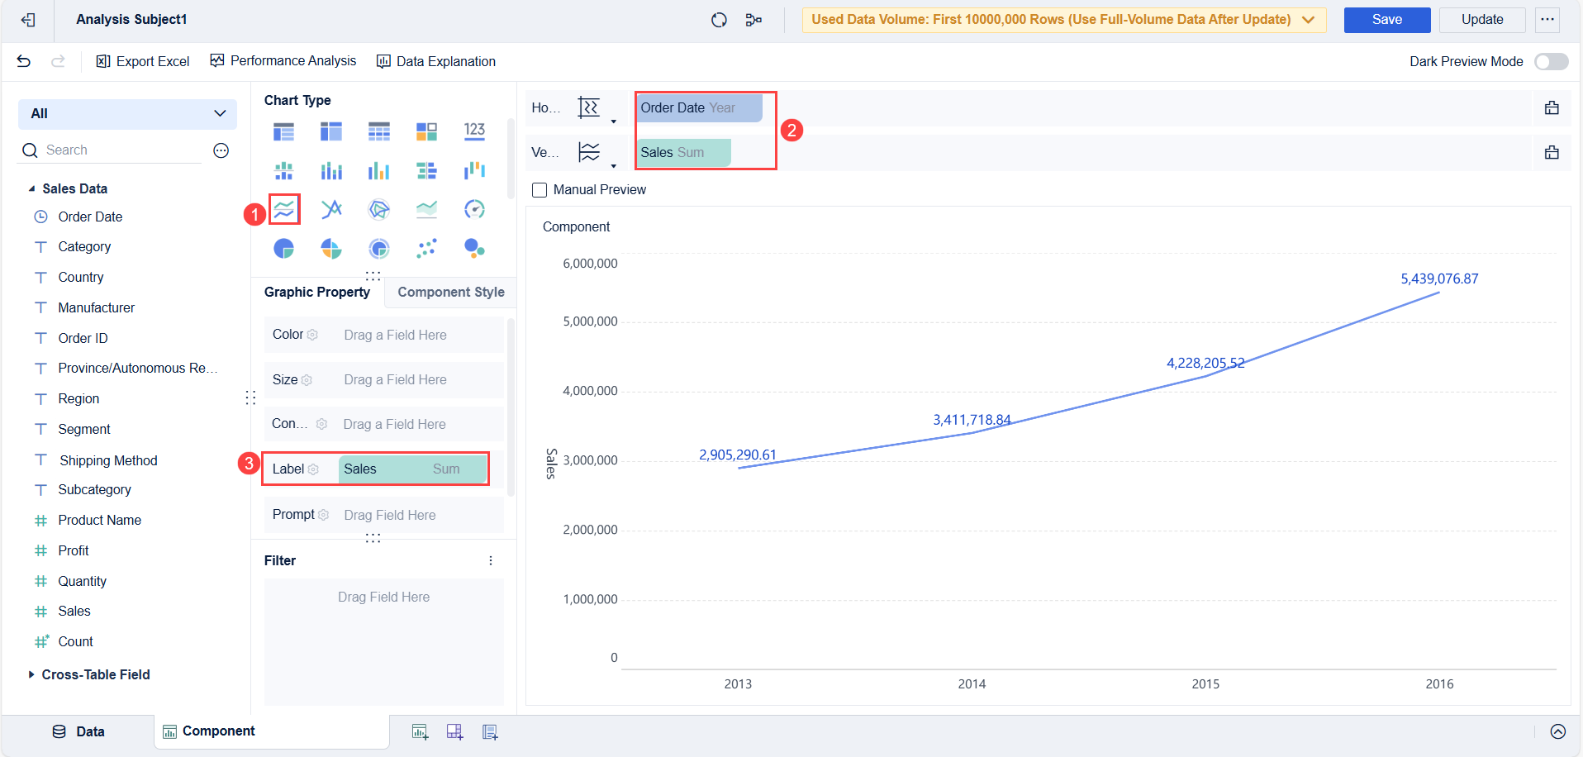
Task: Click the refresh icon in the title bar
Action: 718,19
